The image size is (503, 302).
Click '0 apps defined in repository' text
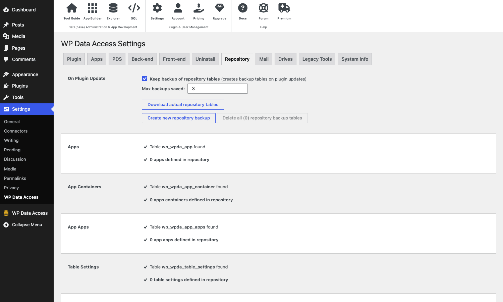coord(179,160)
